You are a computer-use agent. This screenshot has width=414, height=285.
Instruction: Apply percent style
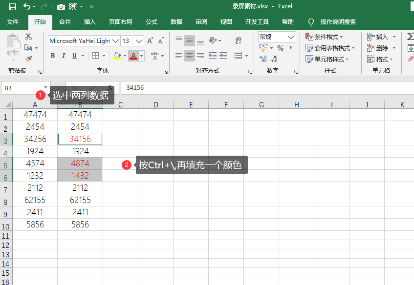280,48
